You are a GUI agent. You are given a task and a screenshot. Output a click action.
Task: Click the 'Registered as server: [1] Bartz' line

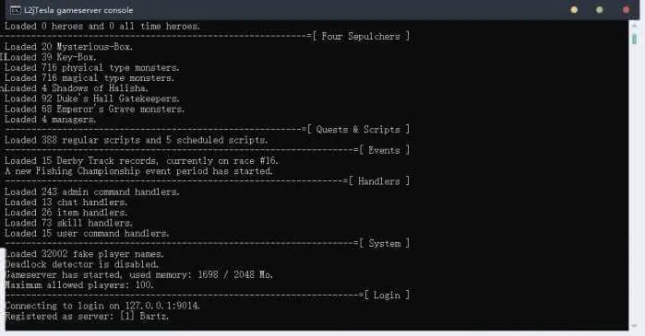87,316
